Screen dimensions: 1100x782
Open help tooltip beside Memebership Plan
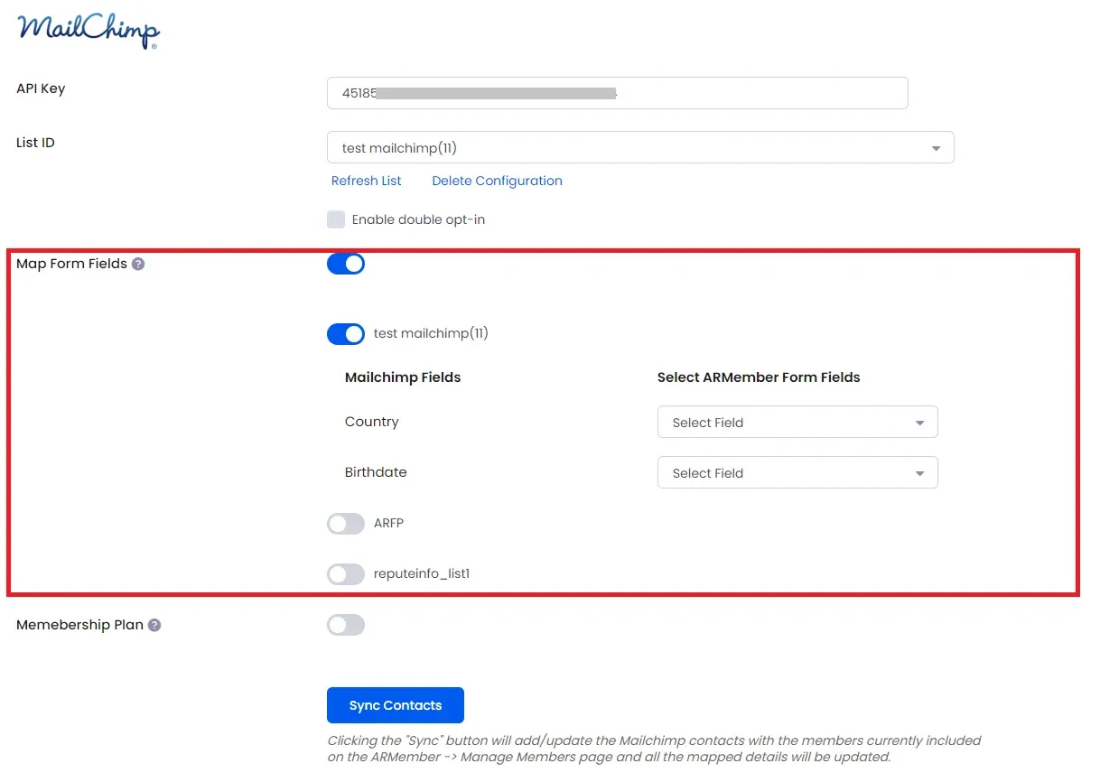(154, 625)
